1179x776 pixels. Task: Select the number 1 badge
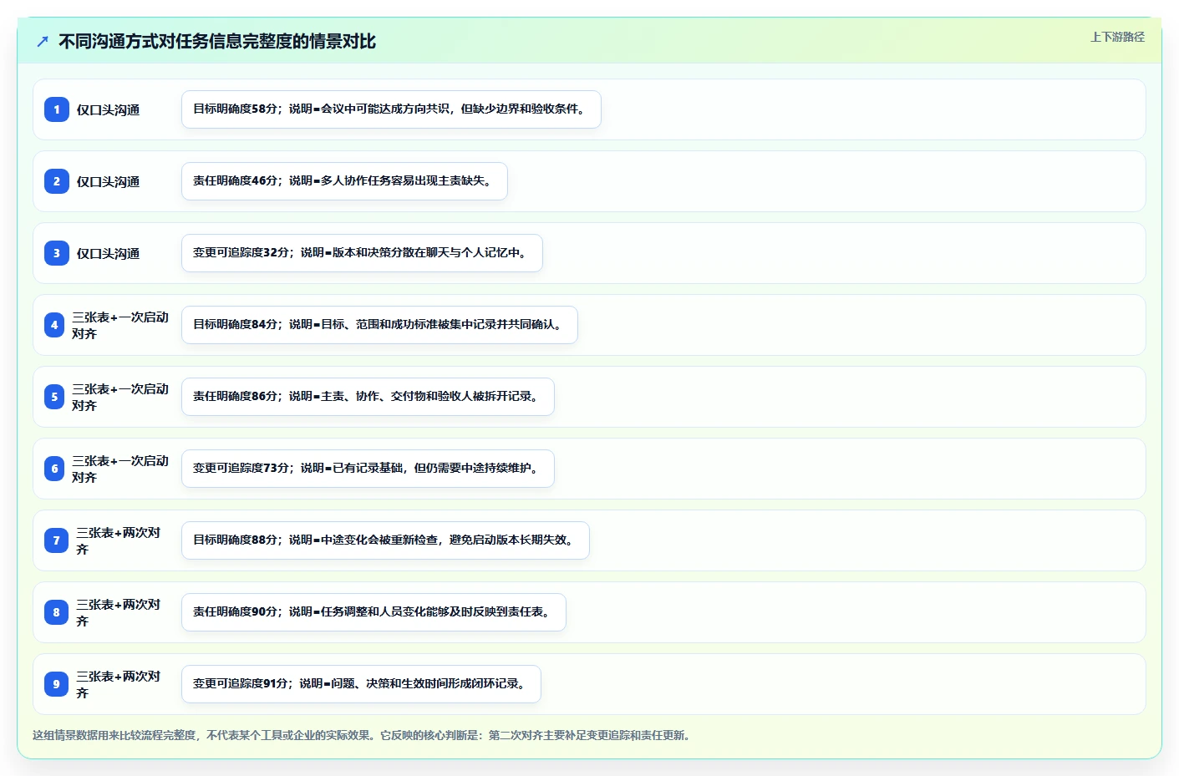[57, 109]
